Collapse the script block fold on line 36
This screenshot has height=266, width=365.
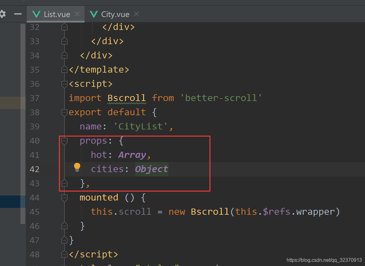(x=64, y=84)
